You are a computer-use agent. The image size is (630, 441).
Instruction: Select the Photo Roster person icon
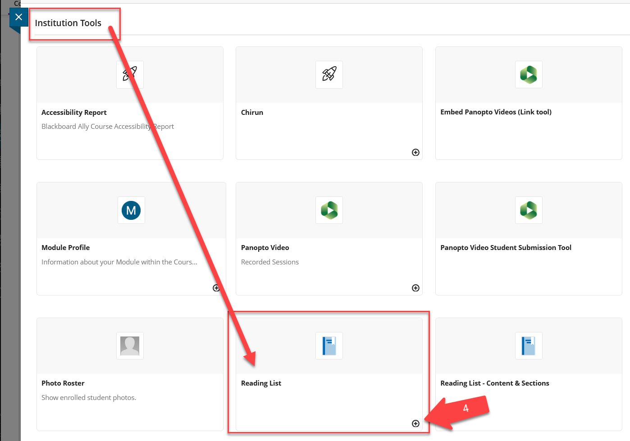point(130,346)
